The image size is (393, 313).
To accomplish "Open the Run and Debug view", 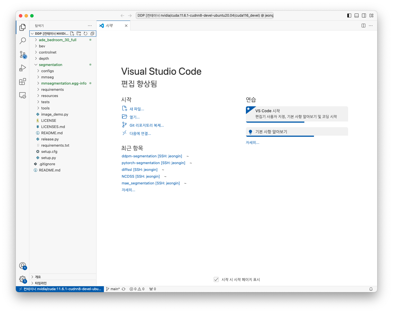I will (23, 68).
